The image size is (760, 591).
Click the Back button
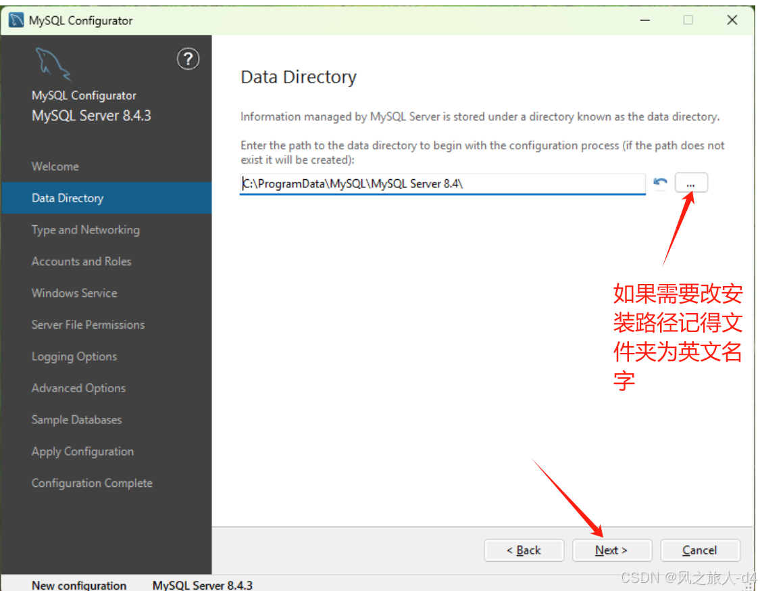pos(524,550)
